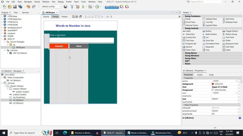Select Progress Bar in Palette
Image resolution: width=243 pixels, height=136 pixels.
click(189, 44)
